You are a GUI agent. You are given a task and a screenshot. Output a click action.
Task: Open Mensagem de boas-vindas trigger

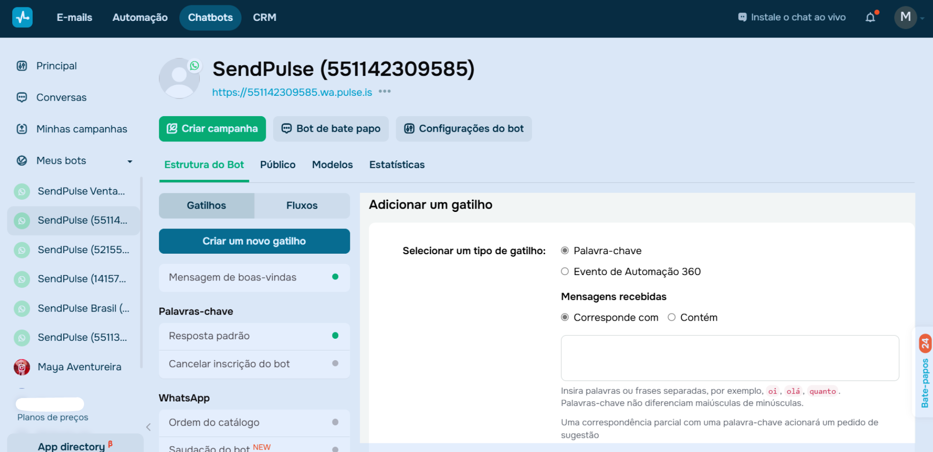(254, 278)
